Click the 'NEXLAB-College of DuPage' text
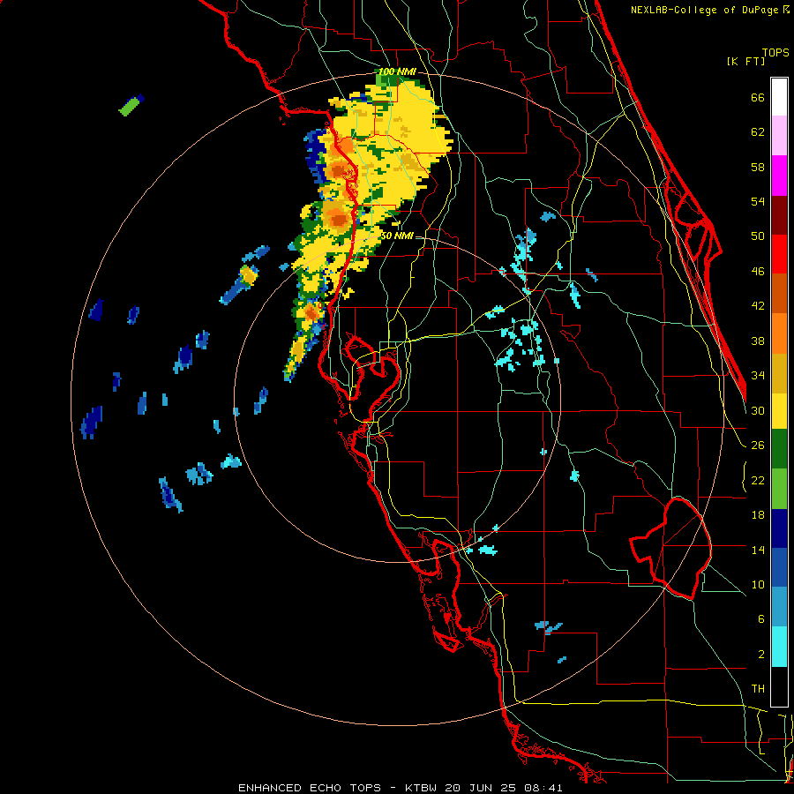 coord(704,10)
